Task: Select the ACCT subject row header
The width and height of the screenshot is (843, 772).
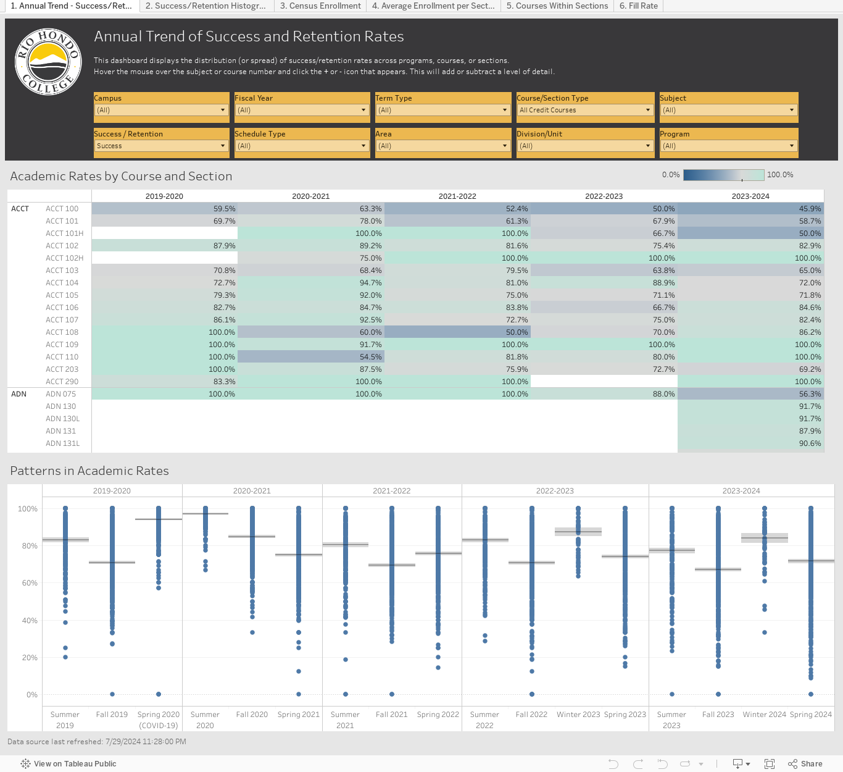Action: [x=20, y=209]
